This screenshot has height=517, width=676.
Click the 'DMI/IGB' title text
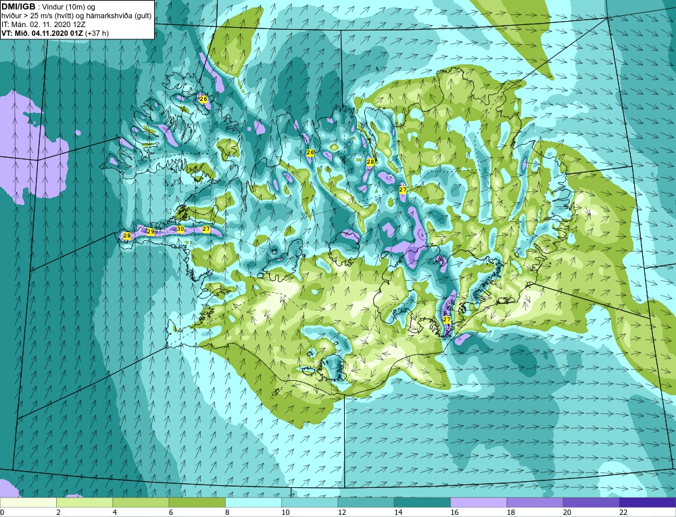point(18,7)
